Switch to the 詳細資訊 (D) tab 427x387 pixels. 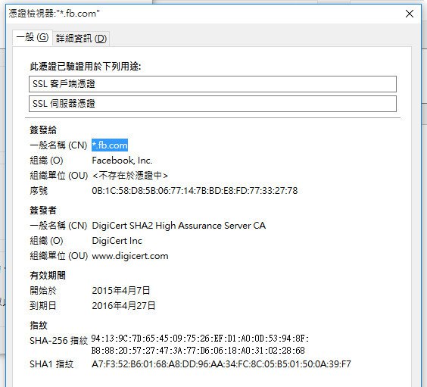click(81, 39)
